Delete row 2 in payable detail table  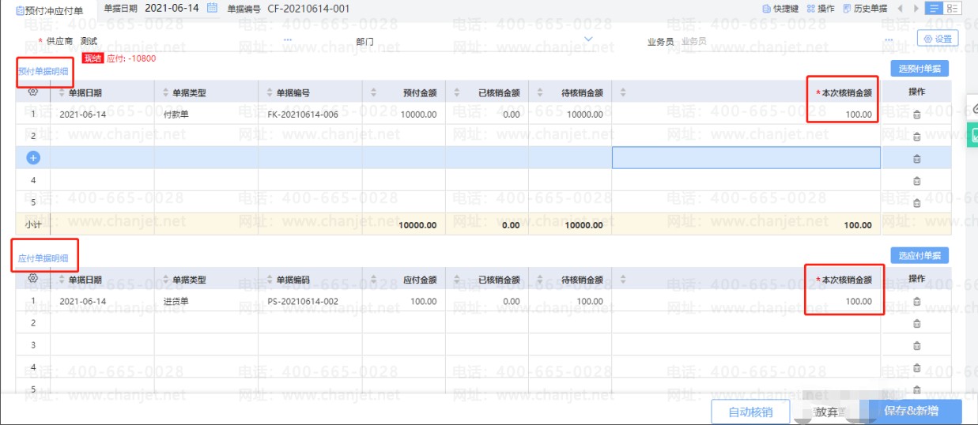click(917, 324)
